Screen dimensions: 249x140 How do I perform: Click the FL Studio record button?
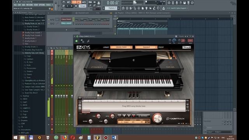coord(76,6)
